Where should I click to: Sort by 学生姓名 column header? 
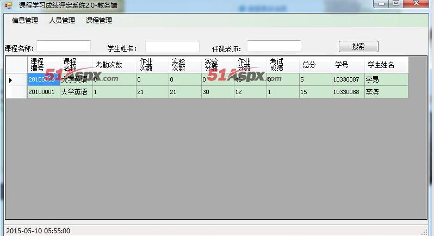click(386, 65)
